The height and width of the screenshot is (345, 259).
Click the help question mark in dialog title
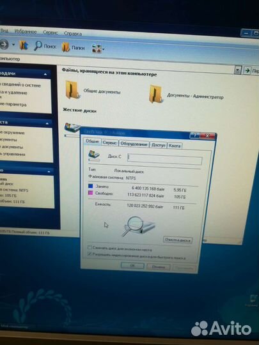[x=194, y=135]
